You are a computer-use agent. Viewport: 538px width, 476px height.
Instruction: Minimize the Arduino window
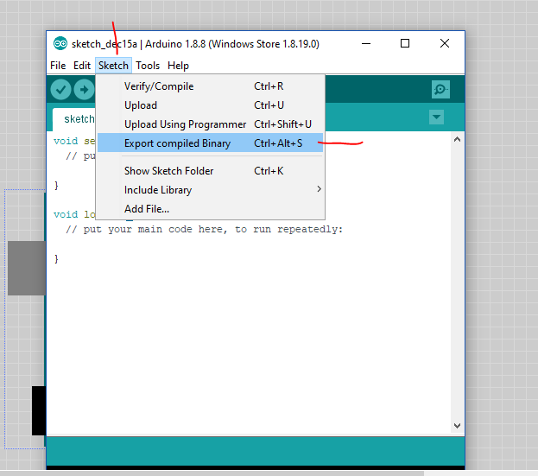[366, 43]
